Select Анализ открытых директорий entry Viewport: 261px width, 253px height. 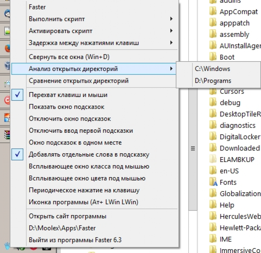coord(94,69)
